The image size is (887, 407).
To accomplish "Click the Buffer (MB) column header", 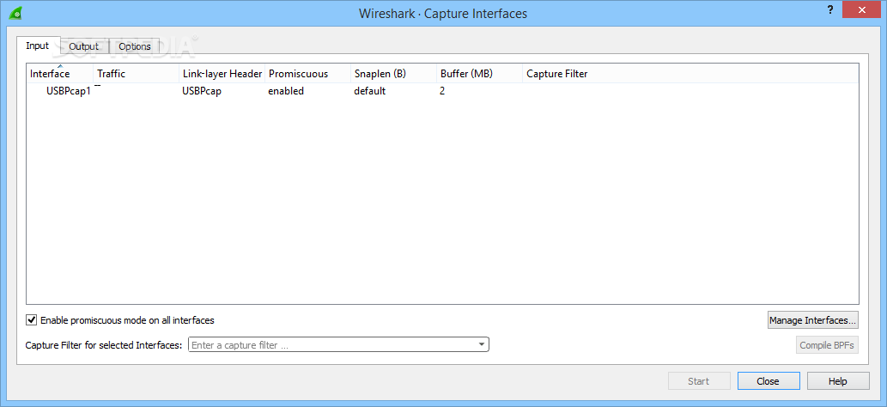I will (480, 74).
